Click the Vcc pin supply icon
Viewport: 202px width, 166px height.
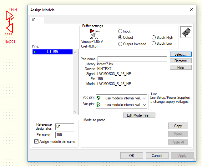pos(98,98)
